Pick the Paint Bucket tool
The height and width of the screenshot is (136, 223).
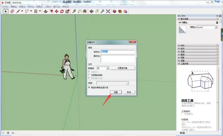click(x=85, y=12)
